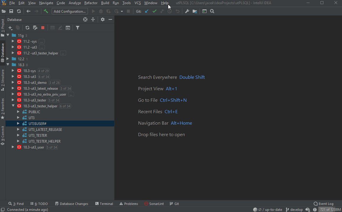Open the 6: TODO tool window
The image size is (342, 212).
pyautogui.click(x=39, y=204)
